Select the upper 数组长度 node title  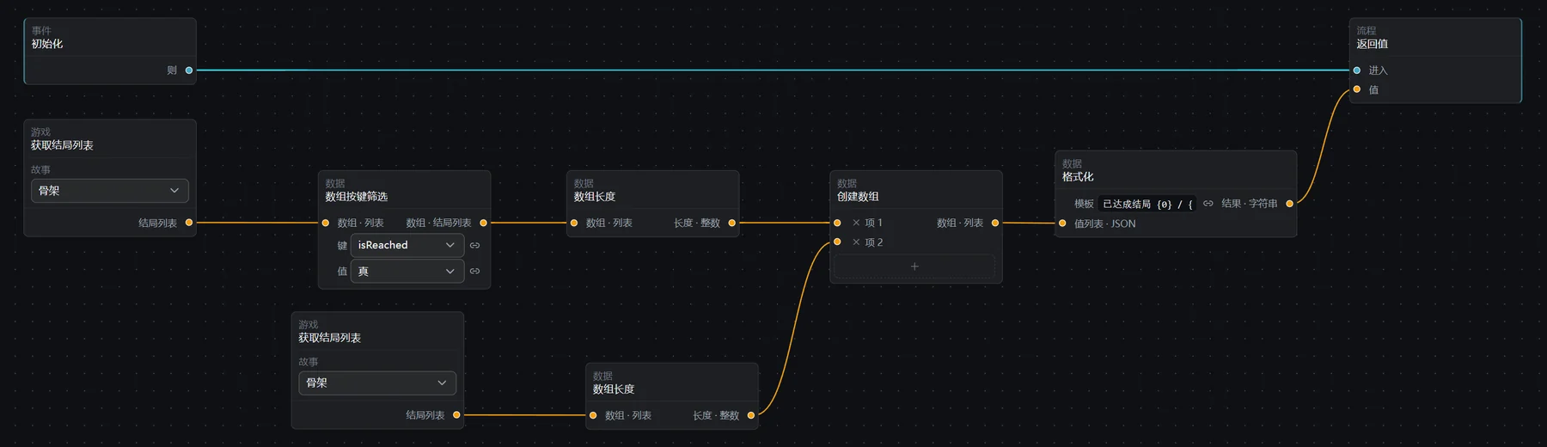click(x=595, y=197)
